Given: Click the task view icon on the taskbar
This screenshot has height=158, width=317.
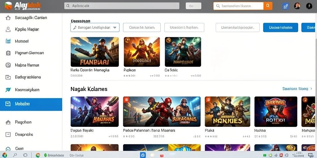Looking at the screenshot, I should tap(25, 155).
